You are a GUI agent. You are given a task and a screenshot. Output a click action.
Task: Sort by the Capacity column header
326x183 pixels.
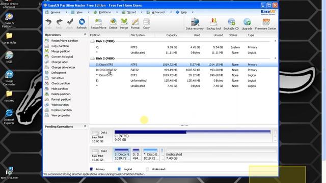pyautogui.click(x=172, y=35)
